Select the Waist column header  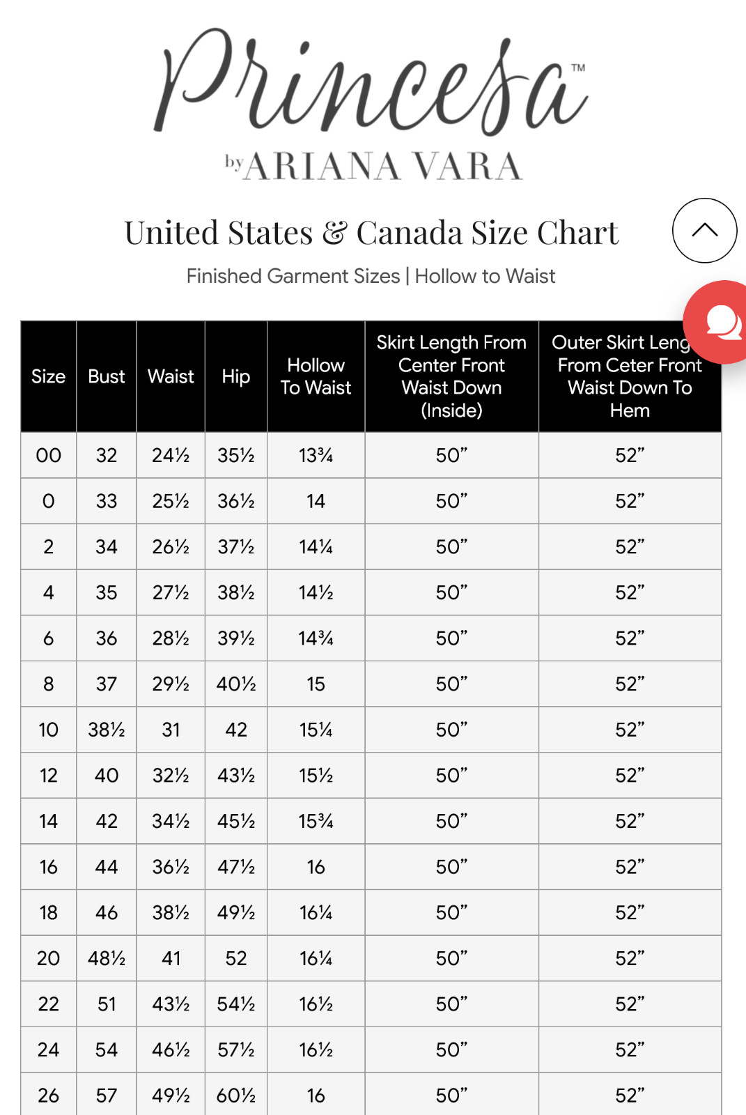tap(171, 376)
